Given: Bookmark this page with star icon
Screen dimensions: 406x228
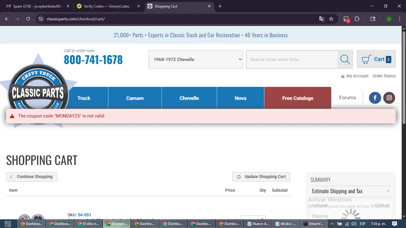Looking at the screenshot, I should [331, 19].
